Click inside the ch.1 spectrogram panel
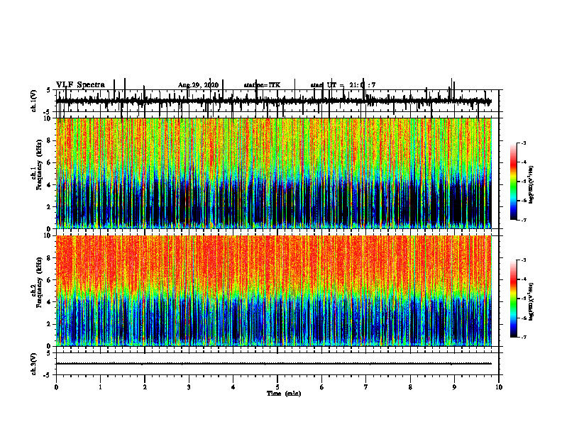This screenshot has width=562, height=434. [274, 173]
